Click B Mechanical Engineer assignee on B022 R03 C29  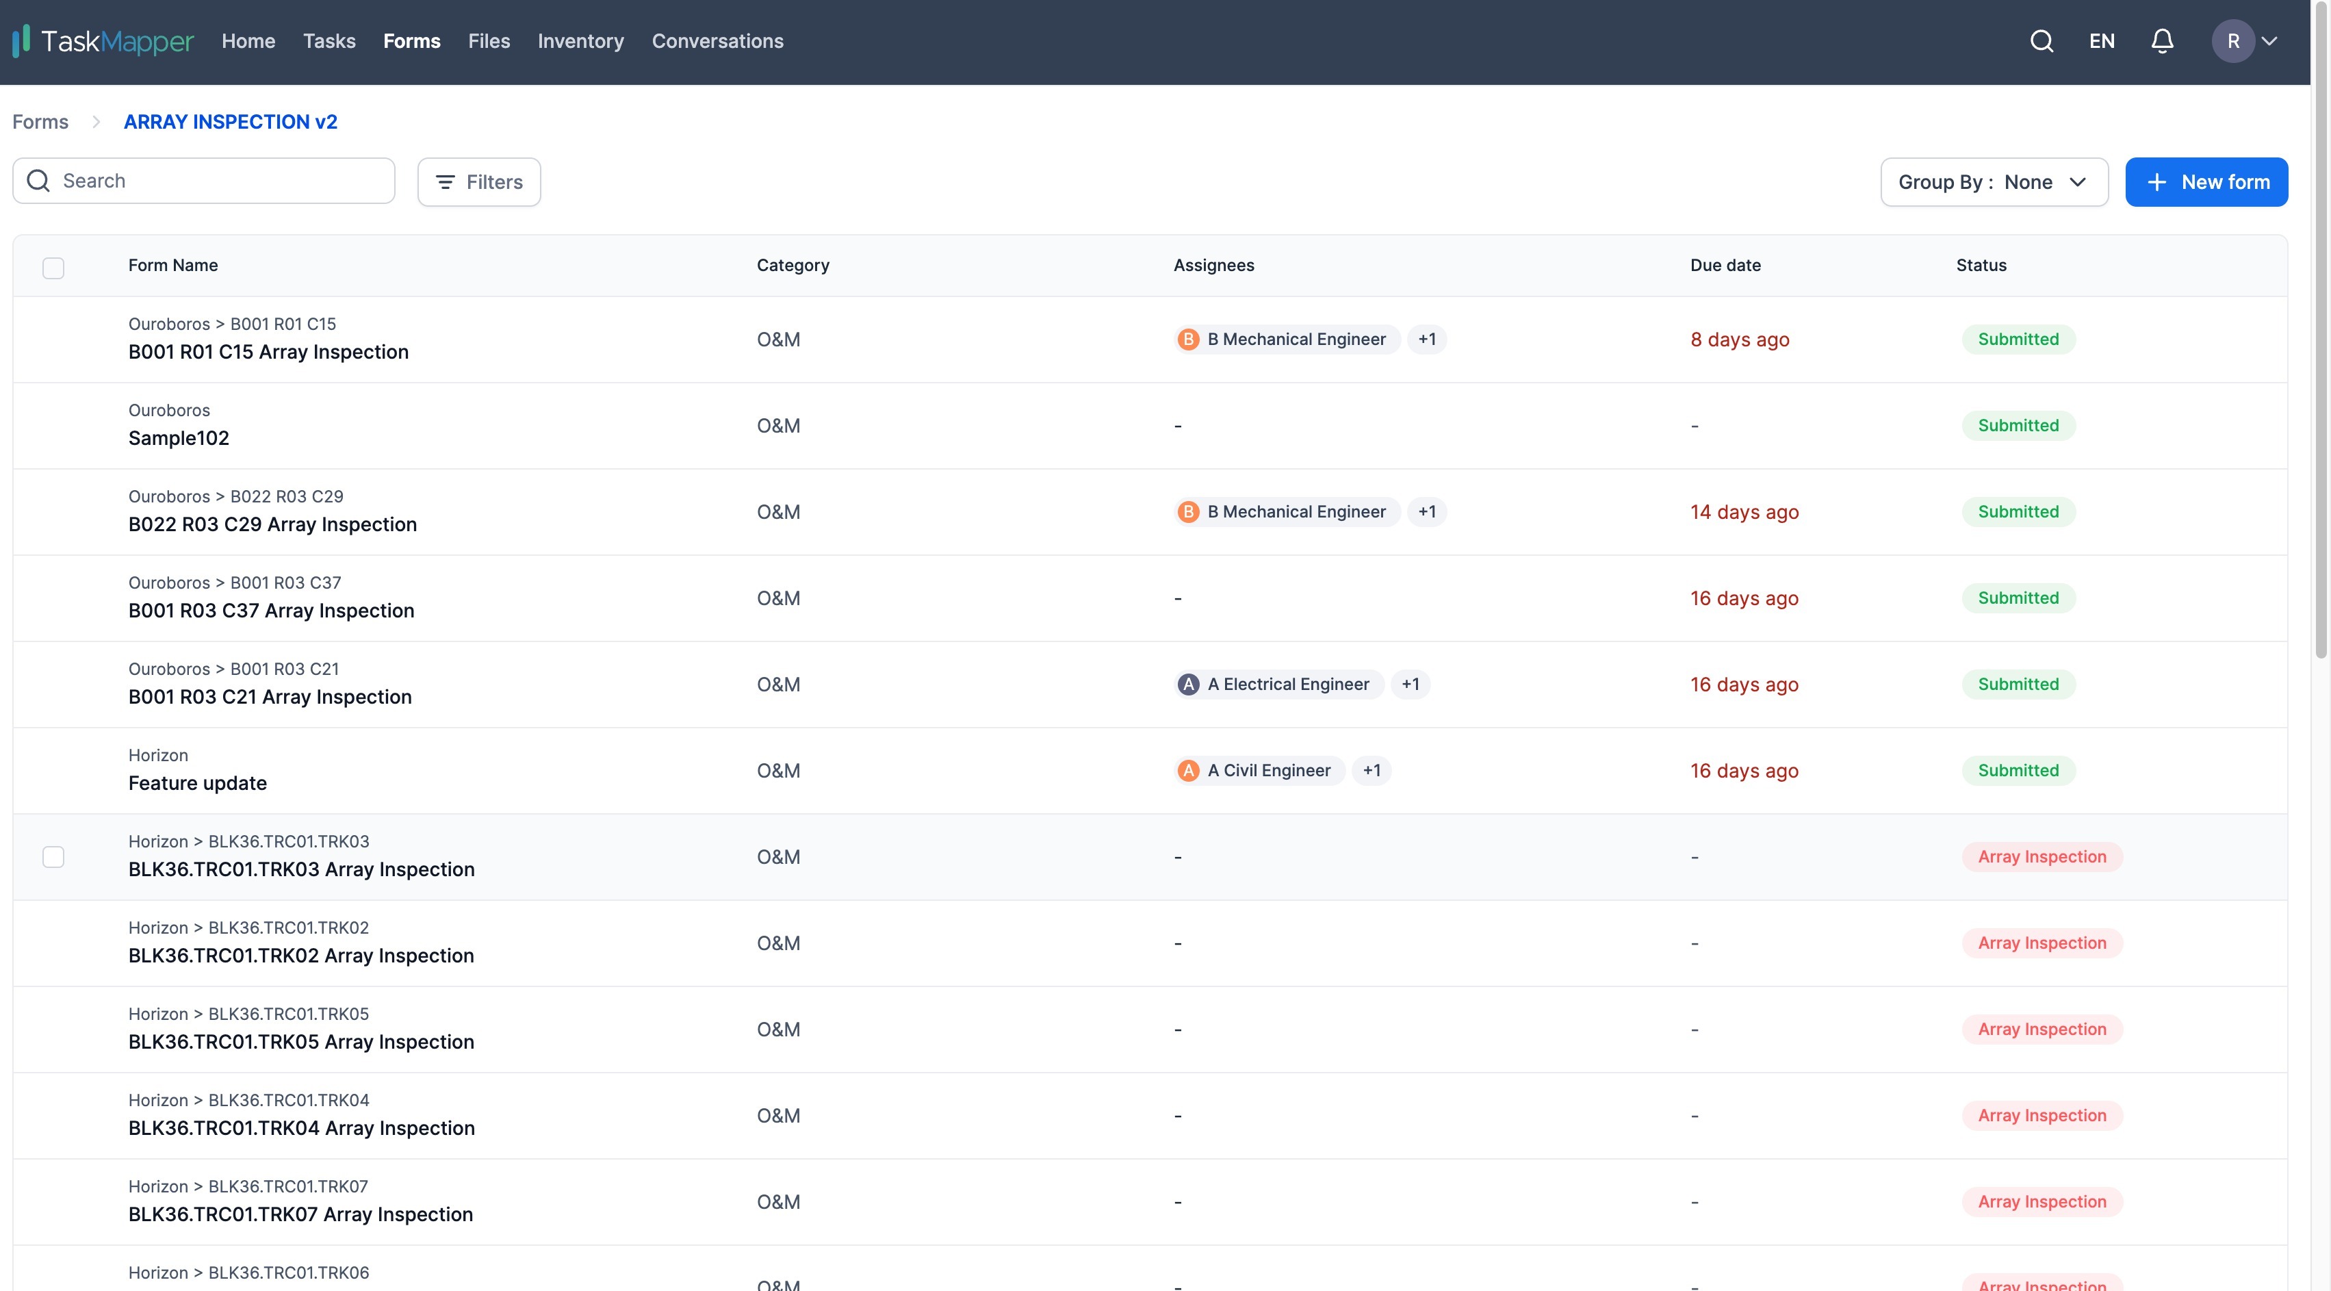(x=1287, y=511)
